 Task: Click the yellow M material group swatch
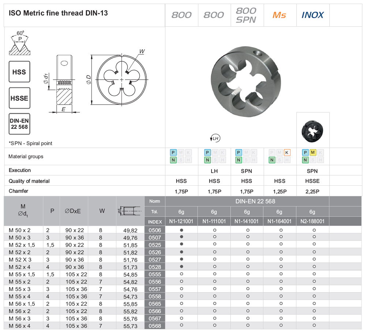pos(313,152)
